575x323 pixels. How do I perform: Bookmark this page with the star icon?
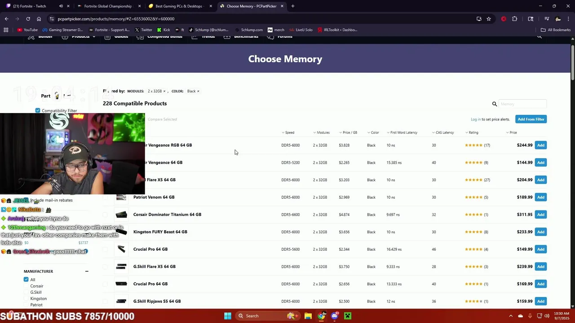click(x=489, y=19)
